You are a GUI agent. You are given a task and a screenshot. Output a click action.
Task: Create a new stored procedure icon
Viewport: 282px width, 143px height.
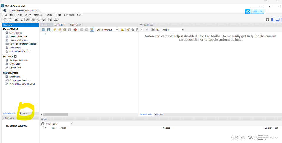(x=39, y=20)
